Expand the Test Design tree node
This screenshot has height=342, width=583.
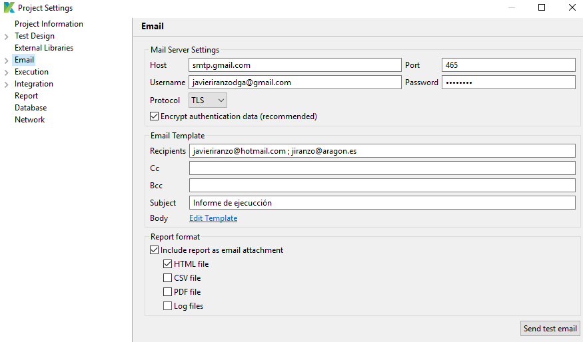point(7,37)
